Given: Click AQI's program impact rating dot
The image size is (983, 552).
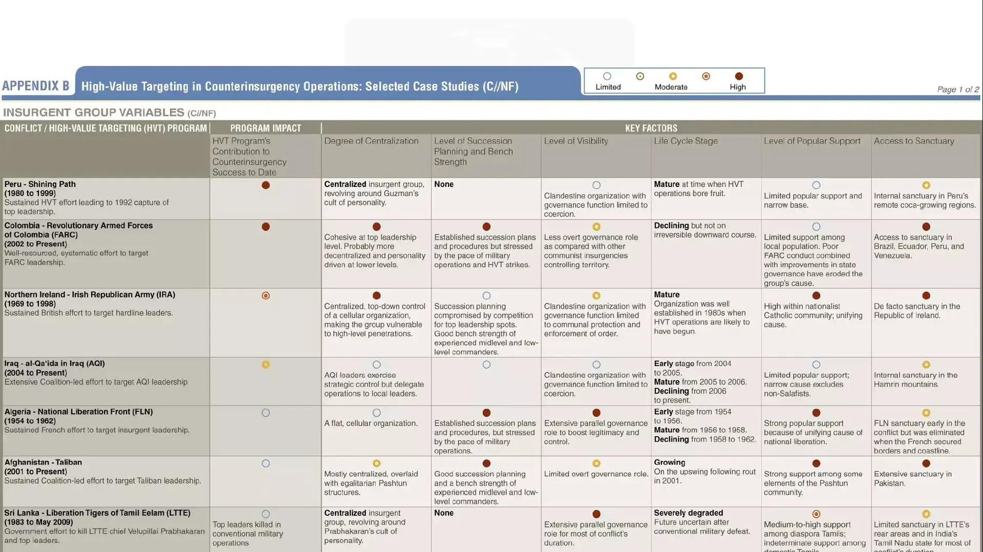Looking at the screenshot, I should [266, 365].
